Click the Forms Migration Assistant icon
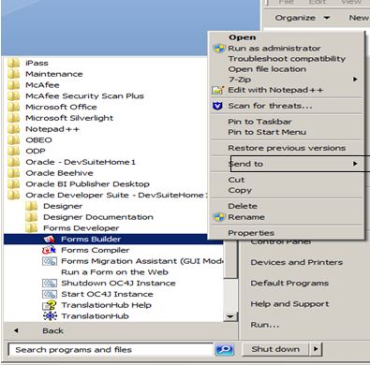 coord(50,261)
